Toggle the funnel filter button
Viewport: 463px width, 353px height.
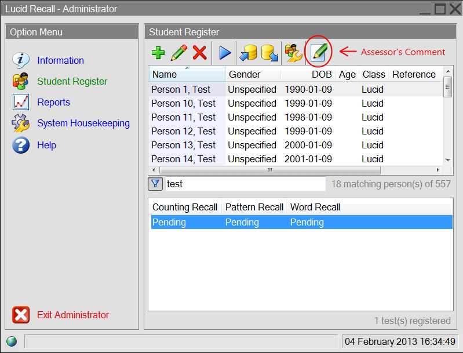(155, 184)
